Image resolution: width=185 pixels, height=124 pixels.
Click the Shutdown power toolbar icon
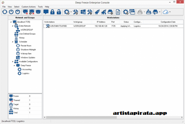pyautogui.click(x=11, y=12)
